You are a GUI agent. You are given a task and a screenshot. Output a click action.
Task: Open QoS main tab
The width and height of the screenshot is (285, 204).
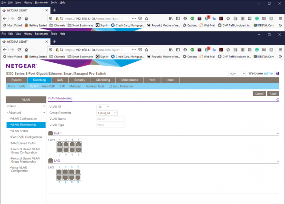(60, 80)
